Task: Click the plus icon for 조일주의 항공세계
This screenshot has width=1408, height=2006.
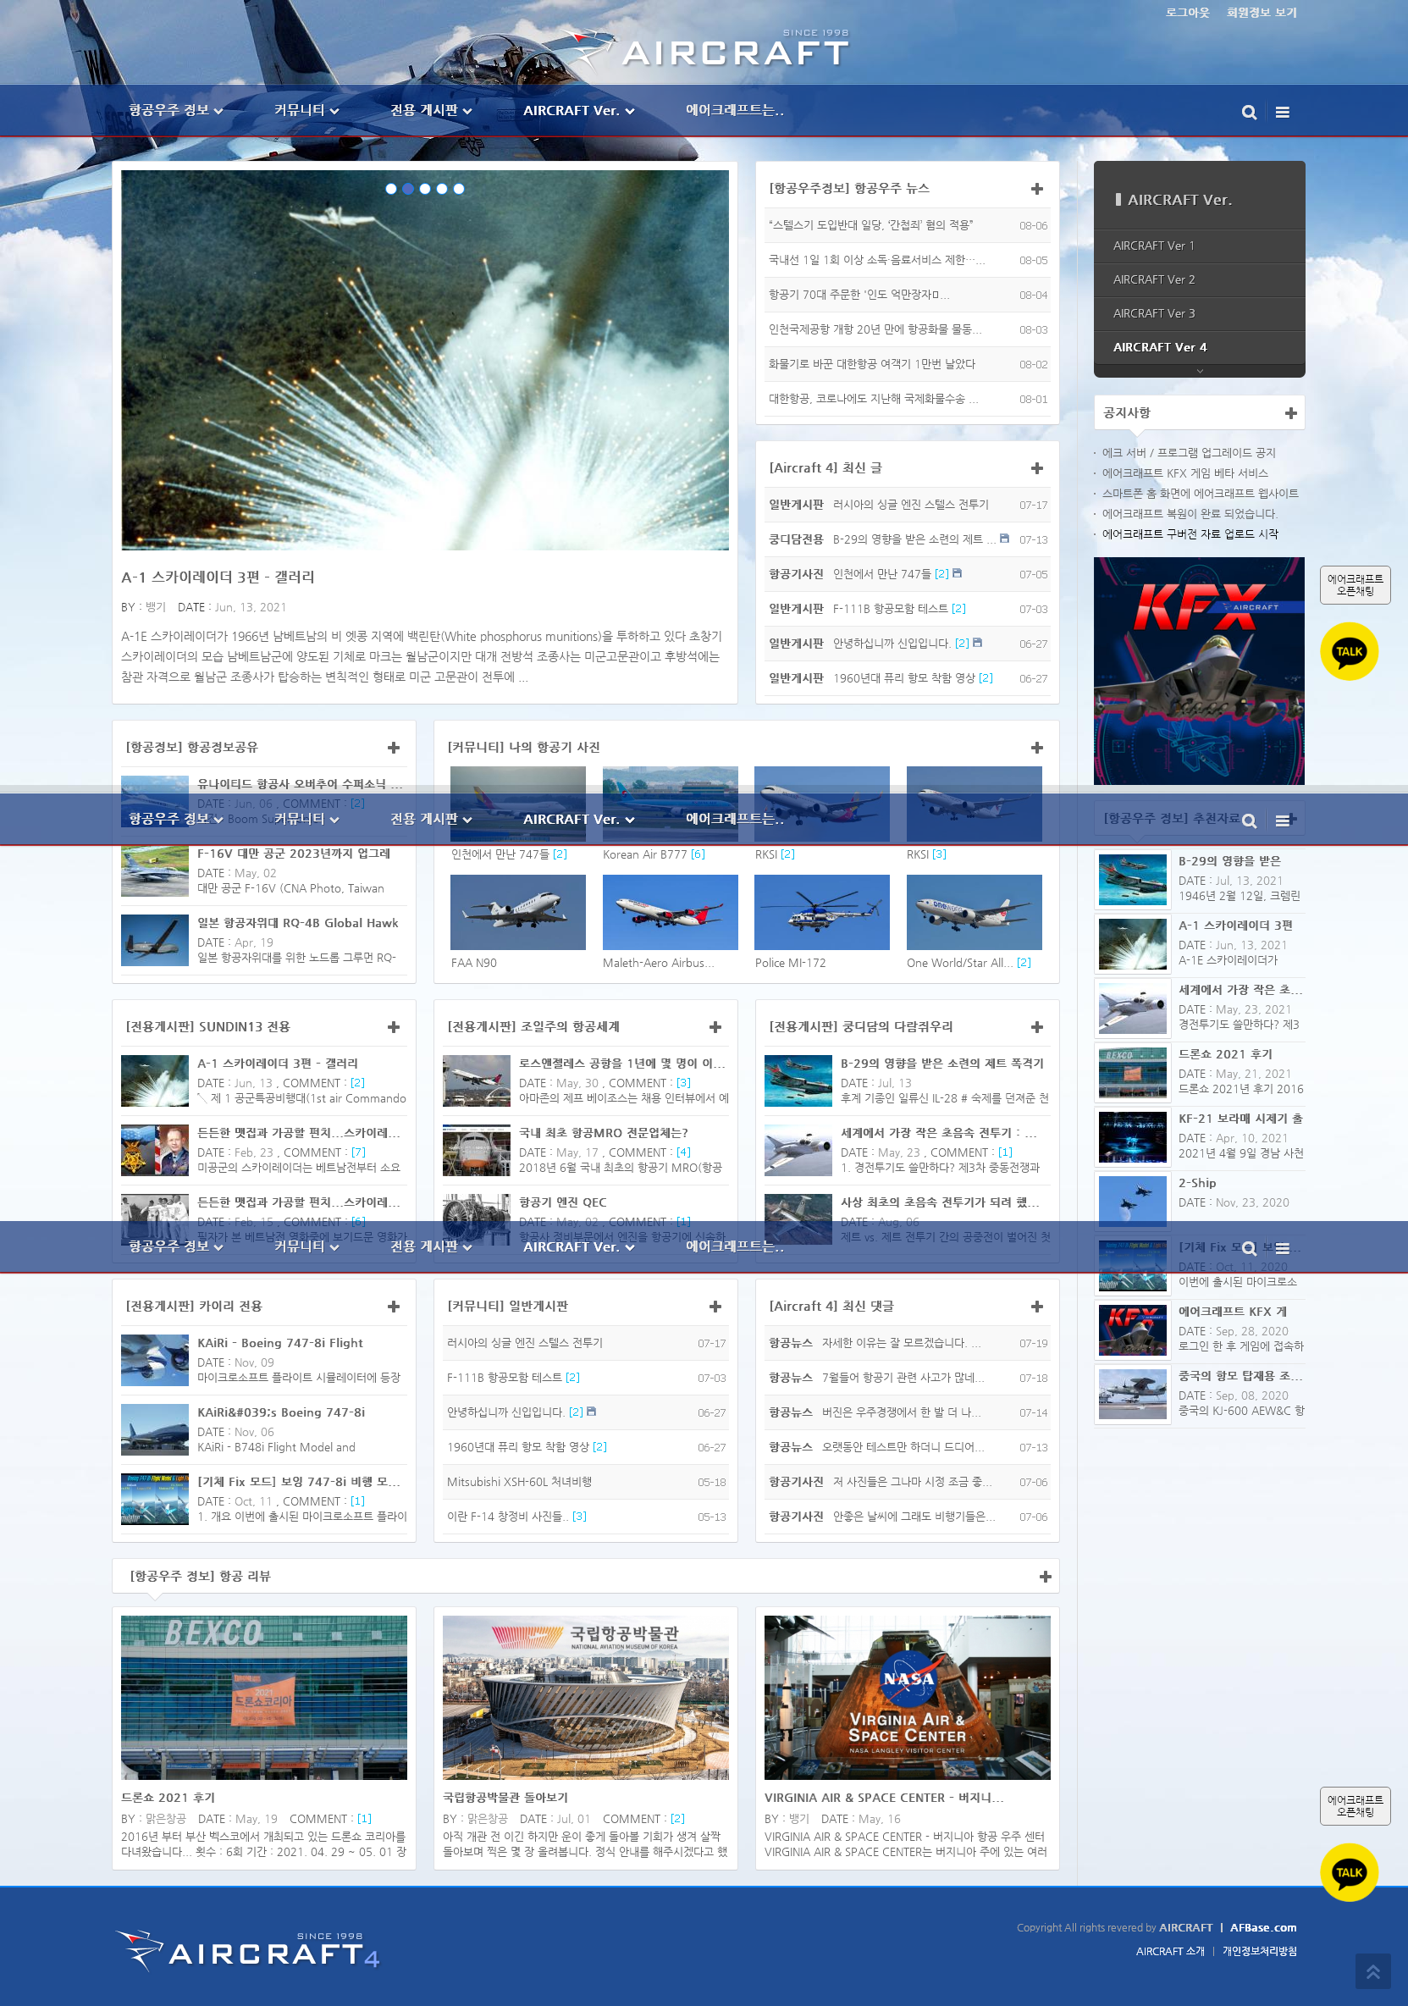Action: click(x=715, y=1027)
